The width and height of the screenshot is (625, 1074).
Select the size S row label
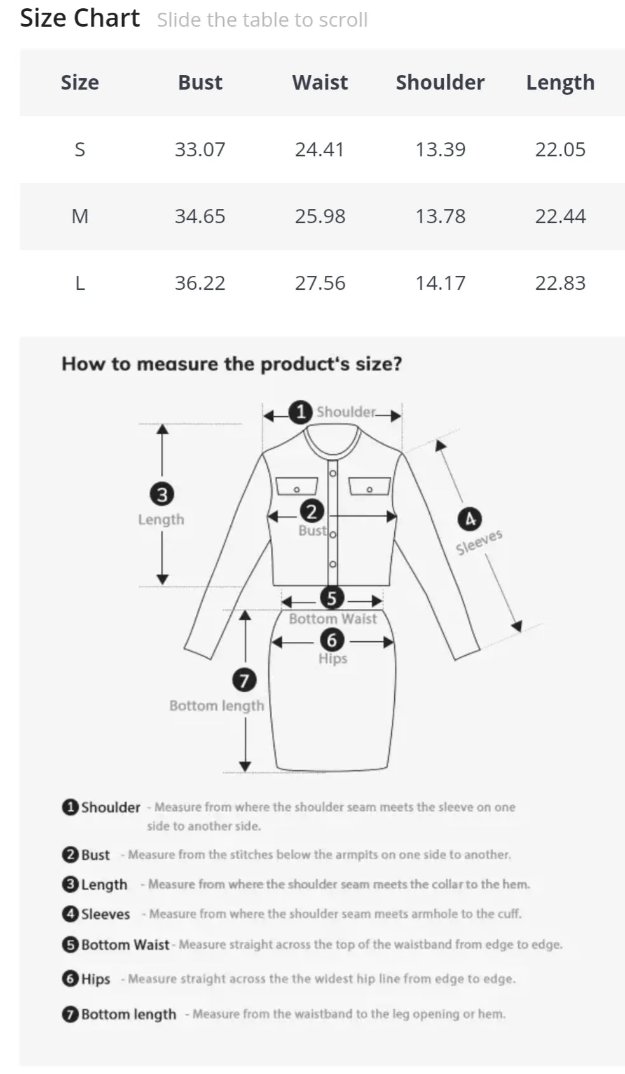point(79,149)
